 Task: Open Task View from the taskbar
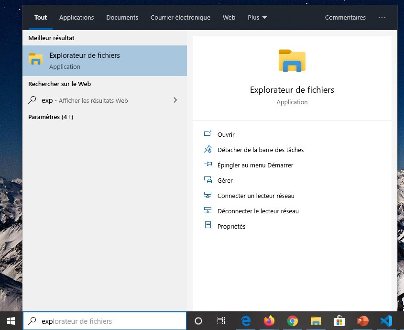pos(221,321)
